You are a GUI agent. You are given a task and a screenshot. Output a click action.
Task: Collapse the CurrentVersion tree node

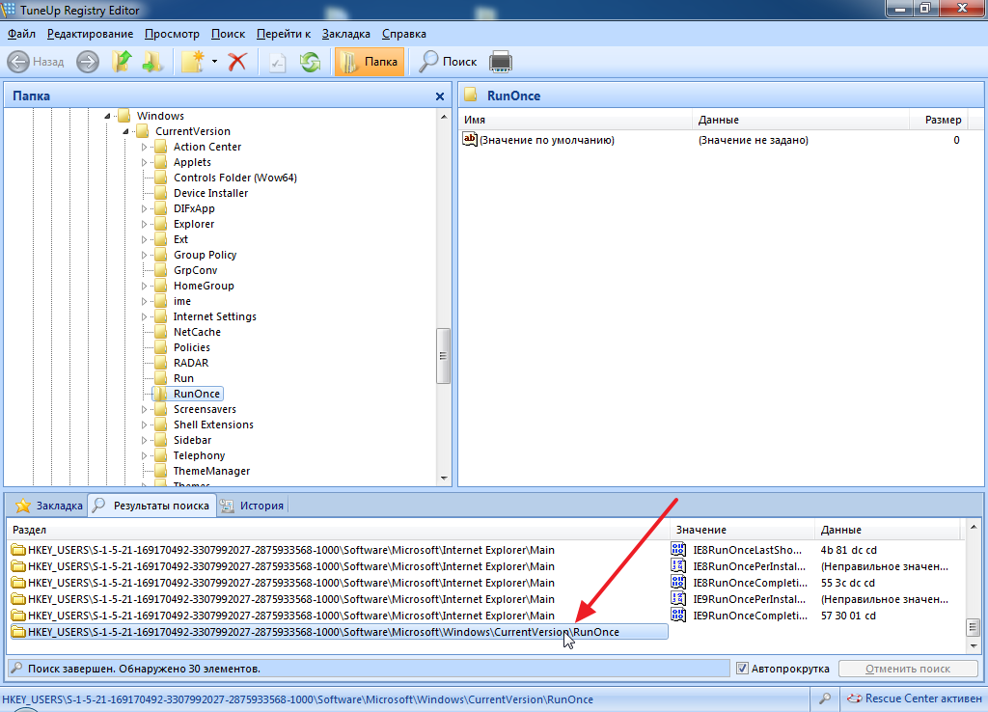point(126,131)
